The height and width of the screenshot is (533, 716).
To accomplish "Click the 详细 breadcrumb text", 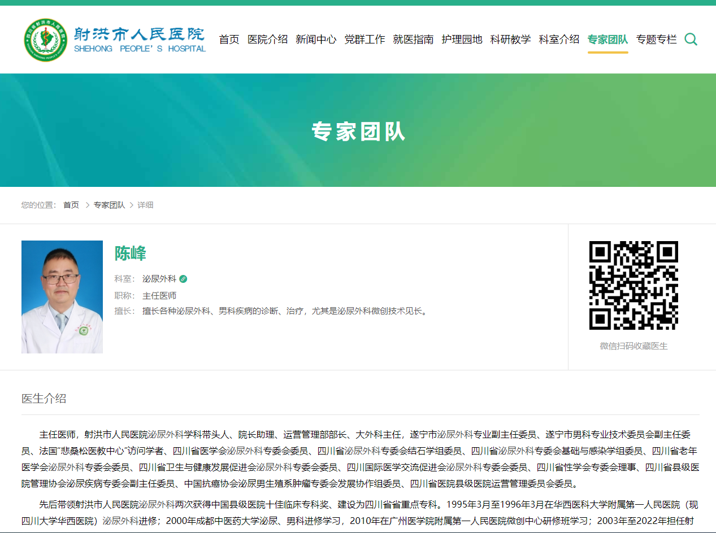I will [x=145, y=205].
